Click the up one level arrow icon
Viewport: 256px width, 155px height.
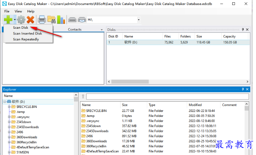pos(83,96)
